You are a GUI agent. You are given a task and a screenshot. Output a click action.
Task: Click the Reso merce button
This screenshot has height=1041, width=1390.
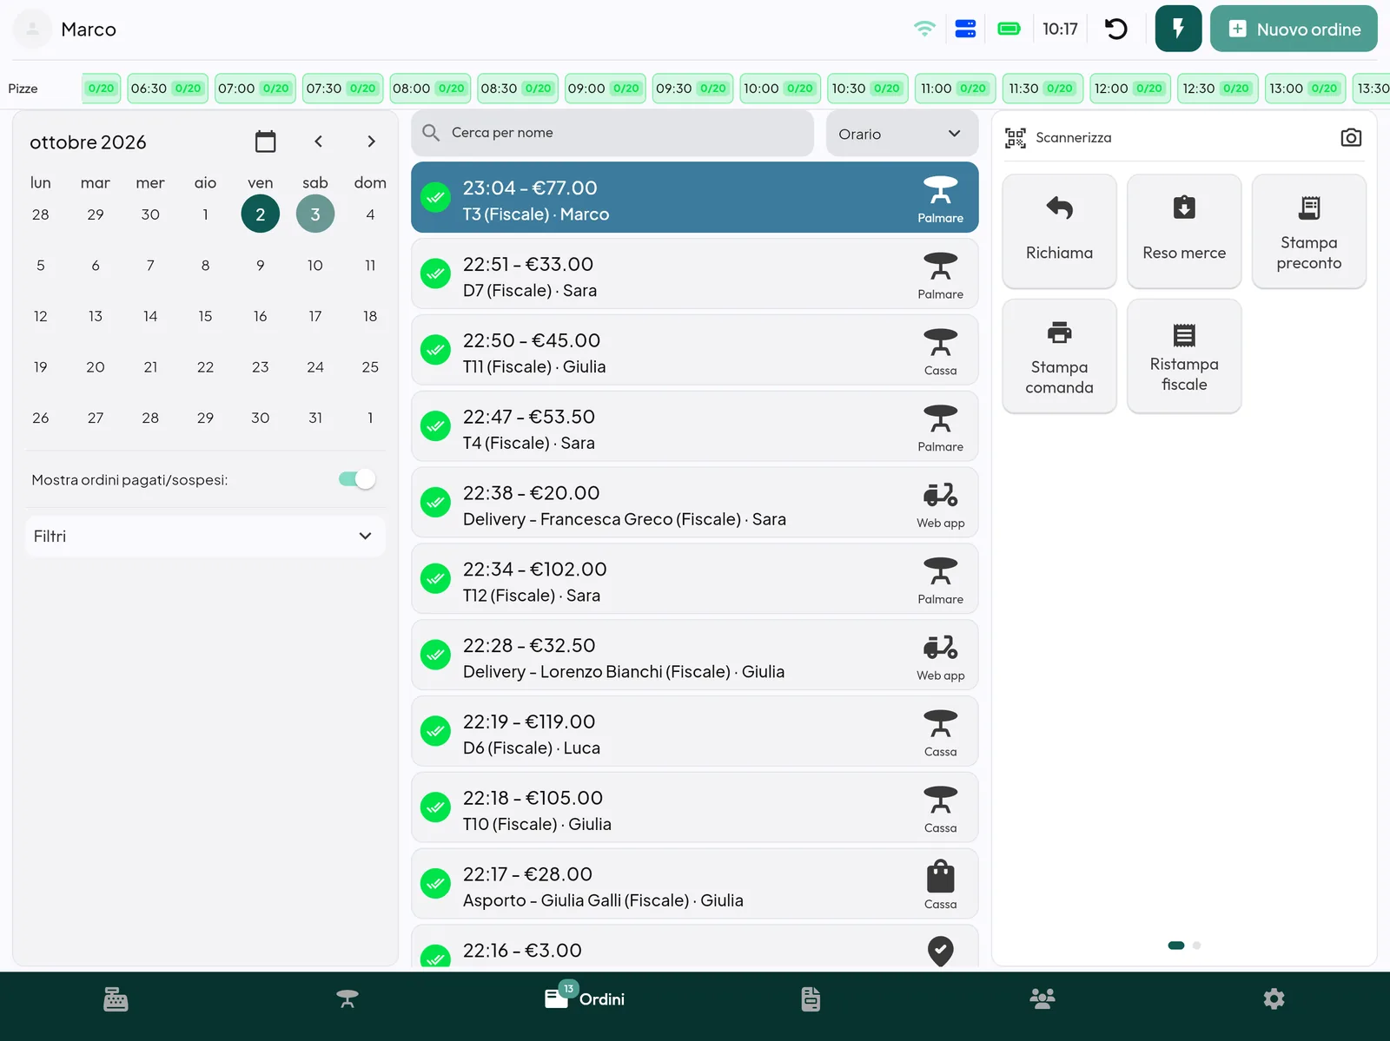(1184, 231)
